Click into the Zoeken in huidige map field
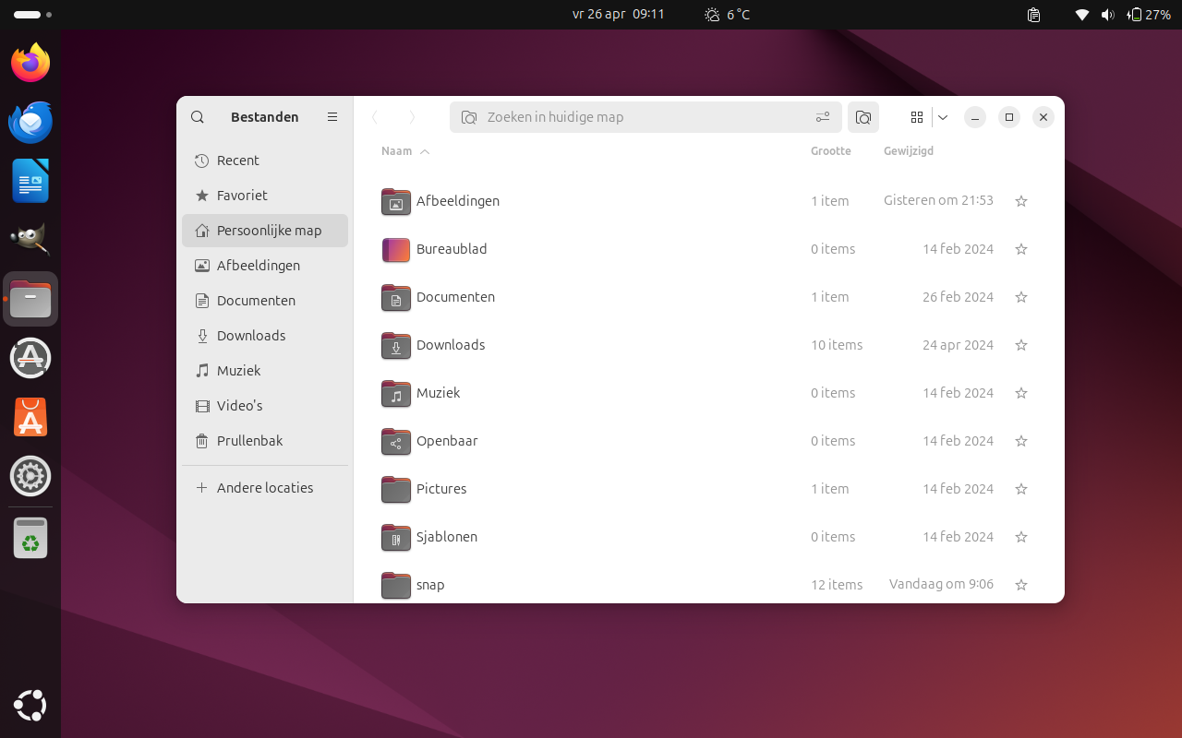Screen dimensions: 1182x738 (x=637, y=117)
